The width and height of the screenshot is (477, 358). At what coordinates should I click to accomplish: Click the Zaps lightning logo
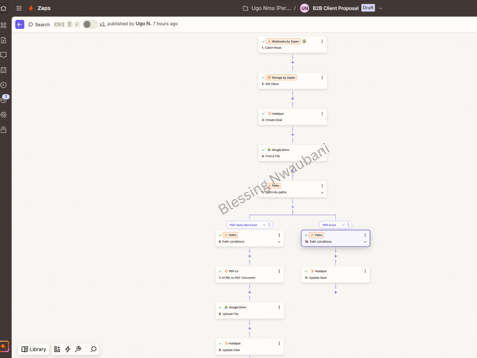click(x=31, y=8)
